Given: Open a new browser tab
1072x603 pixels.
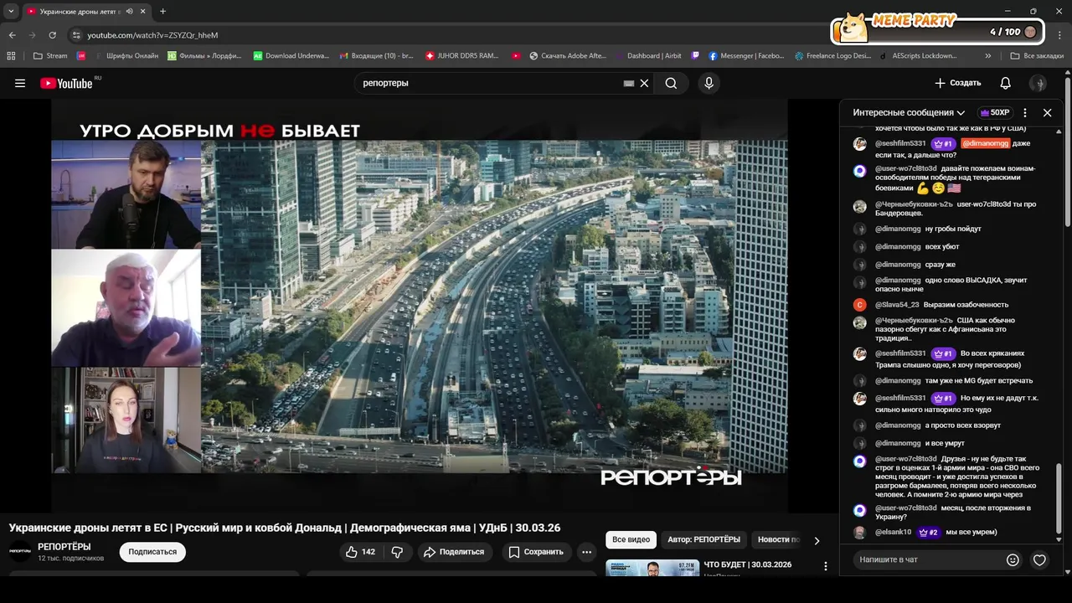Looking at the screenshot, I should [x=162, y=11].
